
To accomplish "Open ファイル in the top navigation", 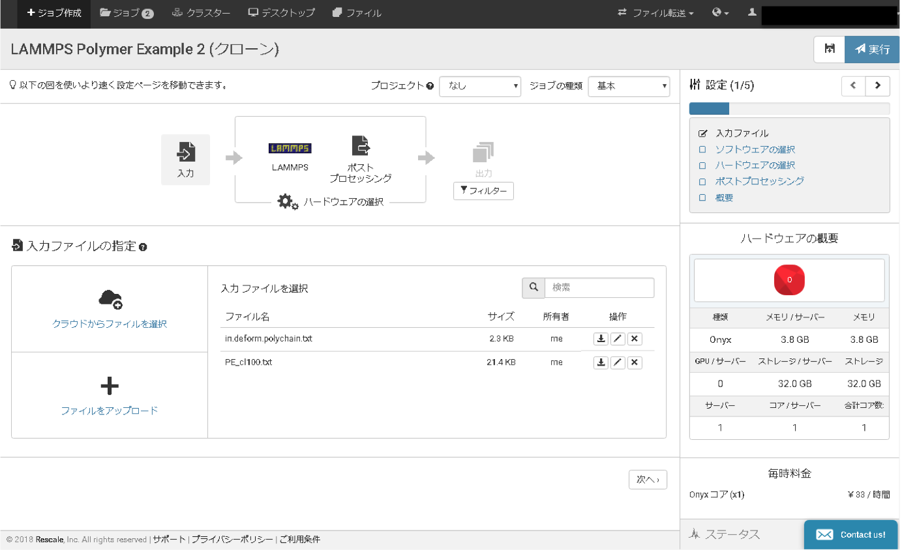I will 356,13.
